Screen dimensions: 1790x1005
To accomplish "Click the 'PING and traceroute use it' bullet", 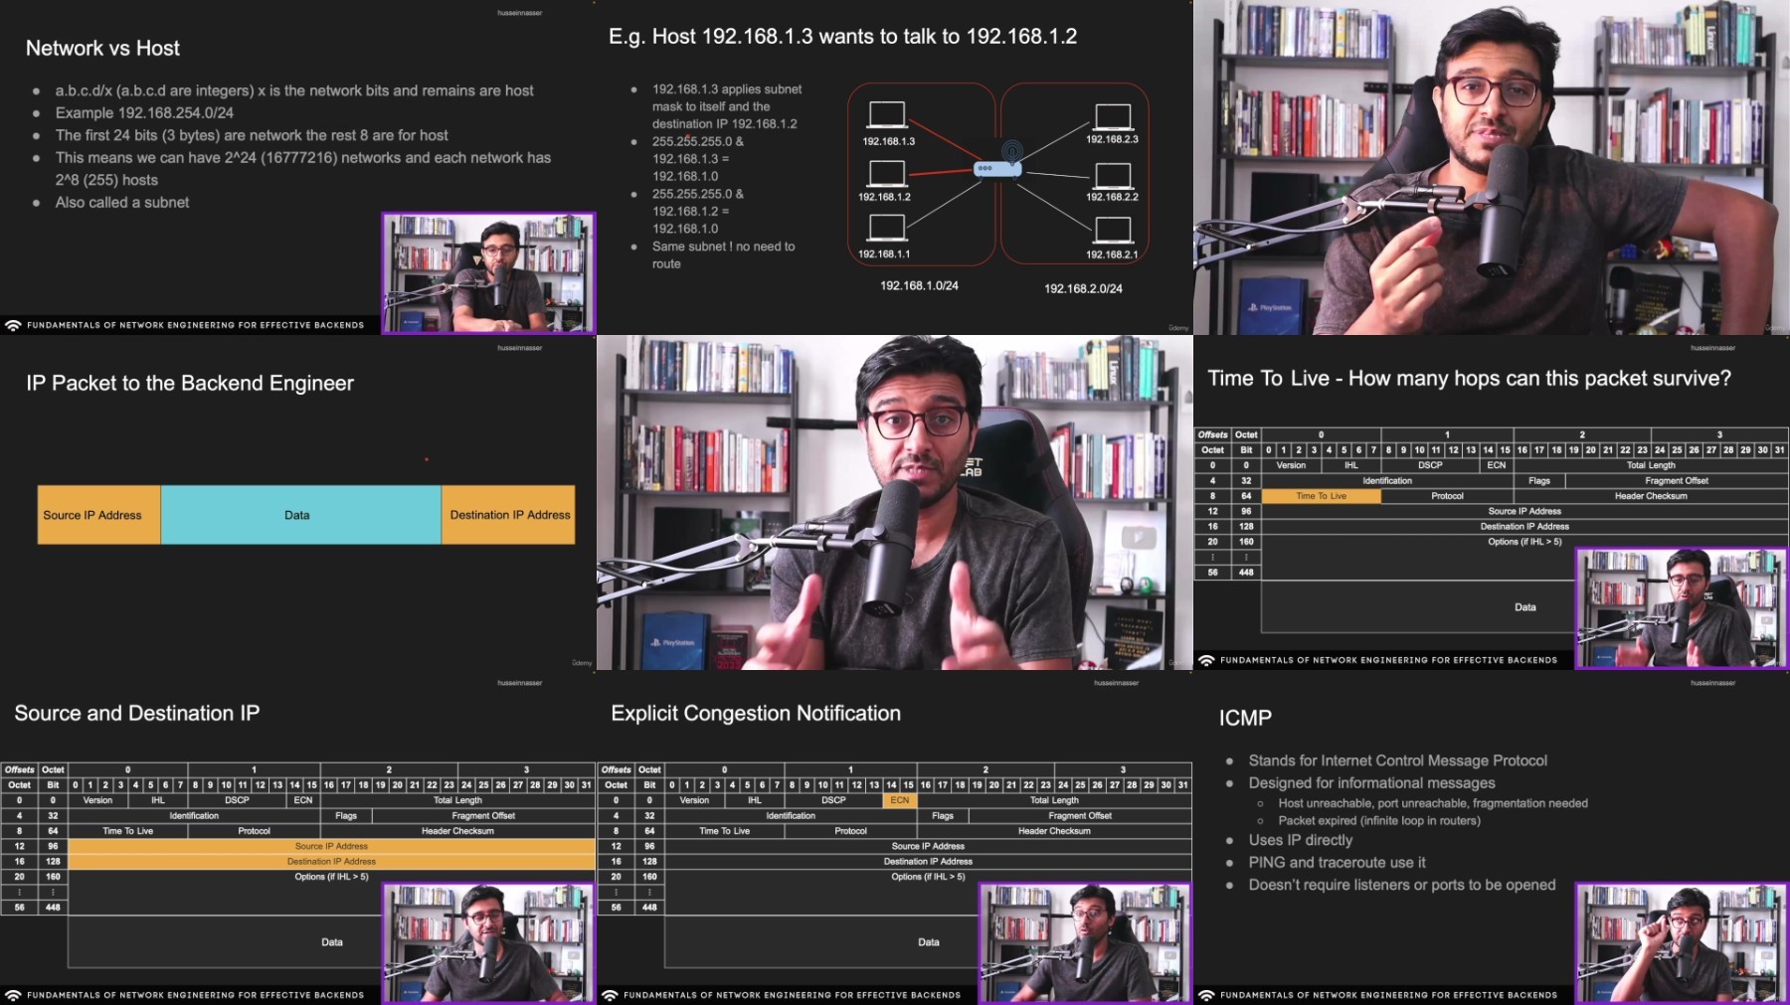I will (1337, 863).
